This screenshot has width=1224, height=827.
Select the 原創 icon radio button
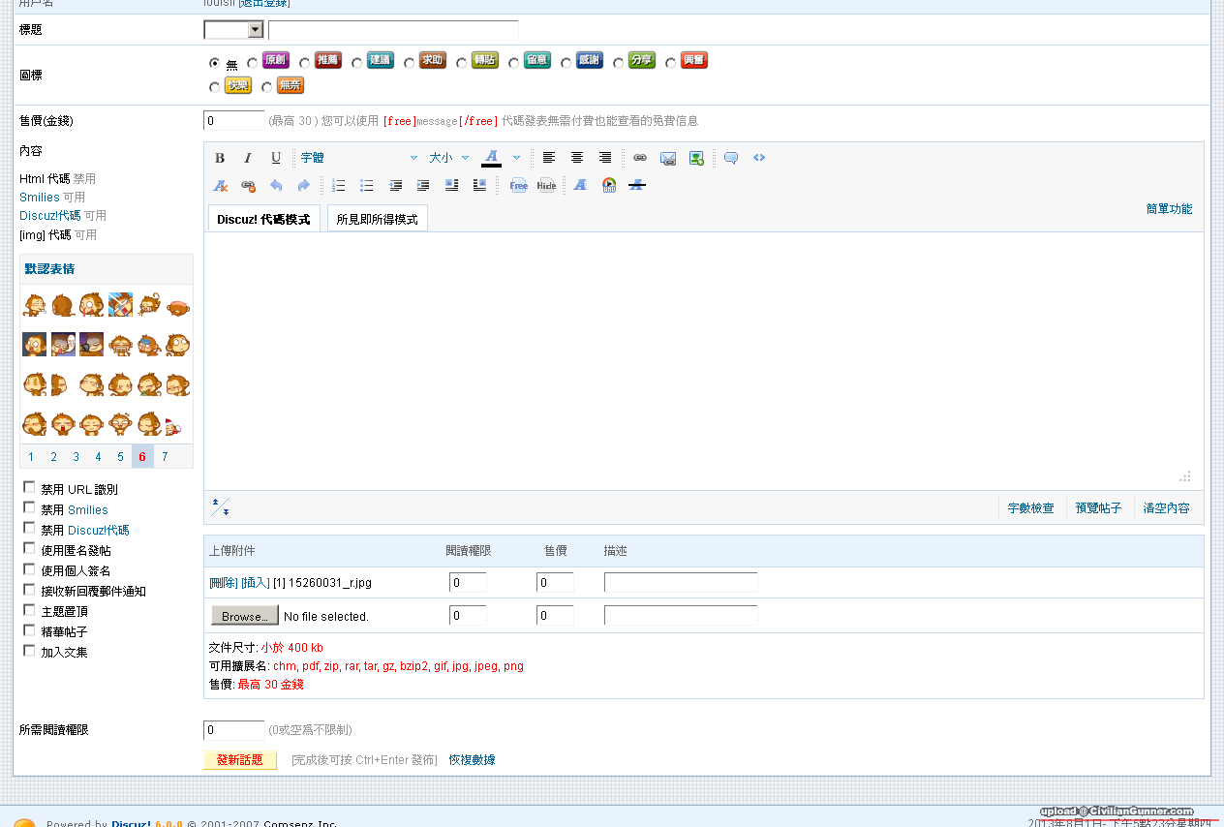pyautogui.click(x=253, y=63)
